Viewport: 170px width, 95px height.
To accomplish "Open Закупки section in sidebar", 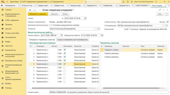I will [8, 29].
